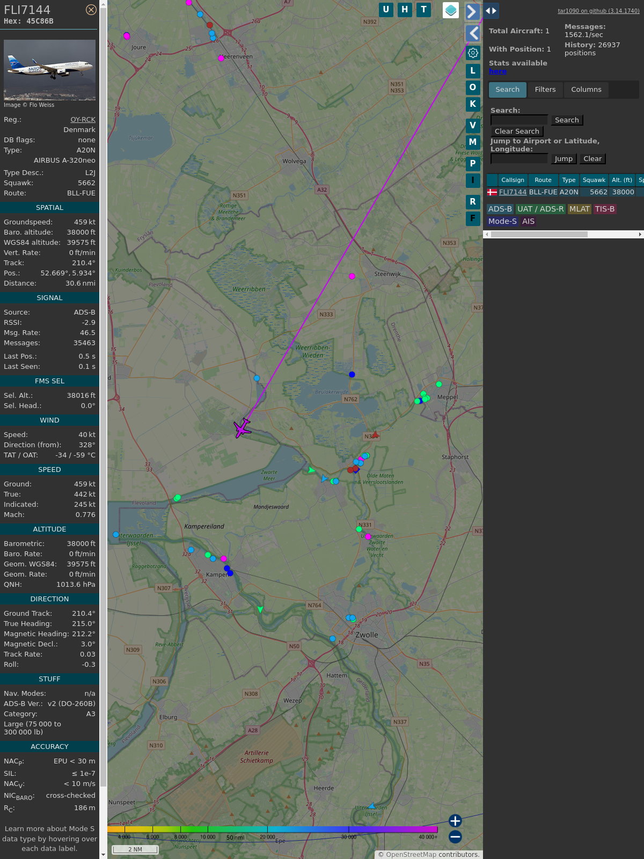Zoom in with the plus button

[x=455, y=820]
